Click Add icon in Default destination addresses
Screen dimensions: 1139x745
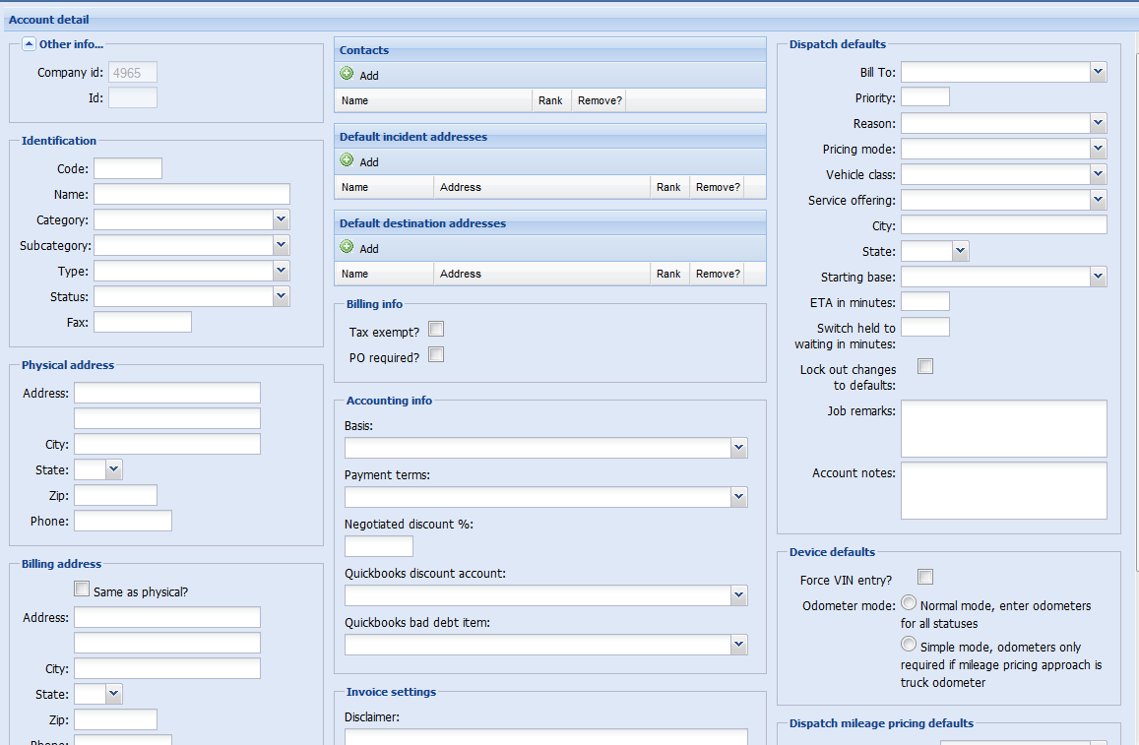347,247
